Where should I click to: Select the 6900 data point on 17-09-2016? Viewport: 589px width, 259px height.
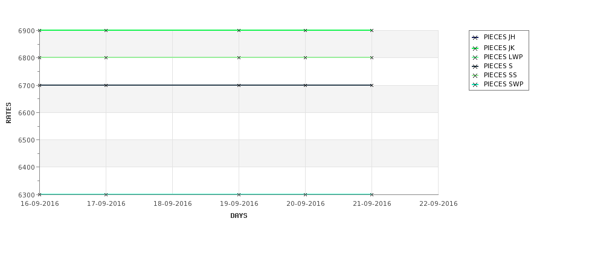tap(106, 30)
